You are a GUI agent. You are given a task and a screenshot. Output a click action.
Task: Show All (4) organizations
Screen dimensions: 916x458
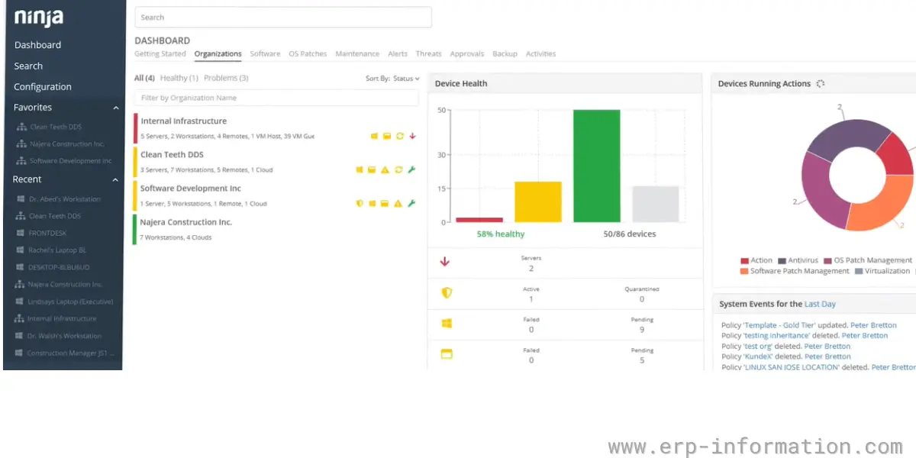144,78
